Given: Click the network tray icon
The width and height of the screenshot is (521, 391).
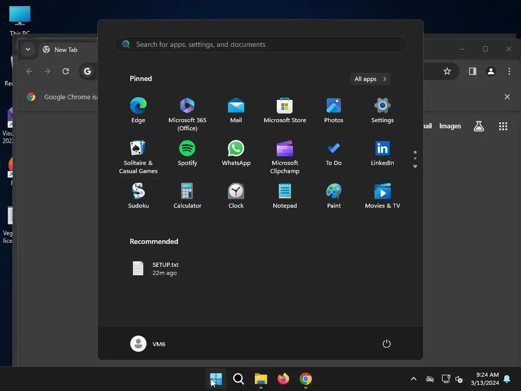Looking at the screenshot, I should [x=446, y=379].
